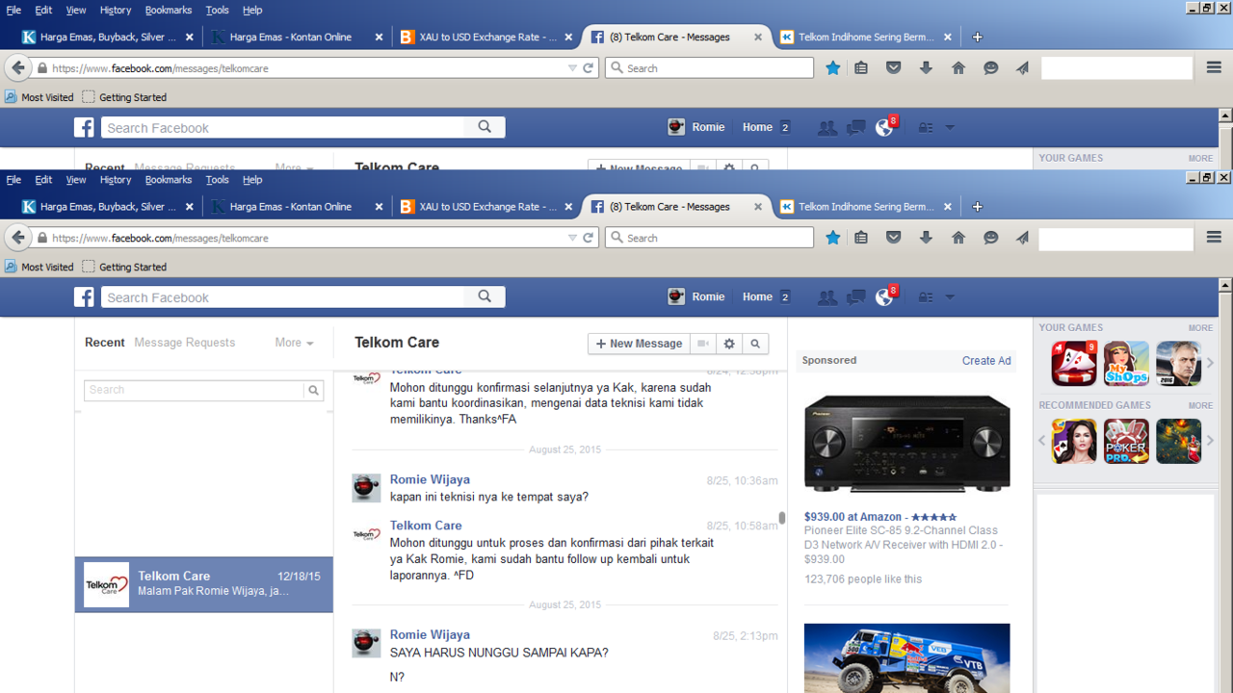This screenshot has height=693, width=1233.
Task: Click Pocket icon in back window toolbar
Action: click(894, 68)
